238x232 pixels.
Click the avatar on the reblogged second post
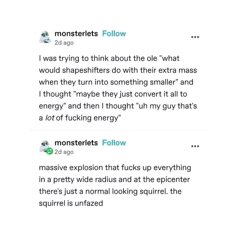[45, 146]
